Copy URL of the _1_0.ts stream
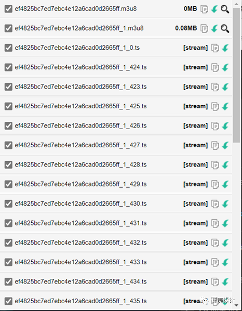This screenshot has width=242, height=311. coord(215,48)
